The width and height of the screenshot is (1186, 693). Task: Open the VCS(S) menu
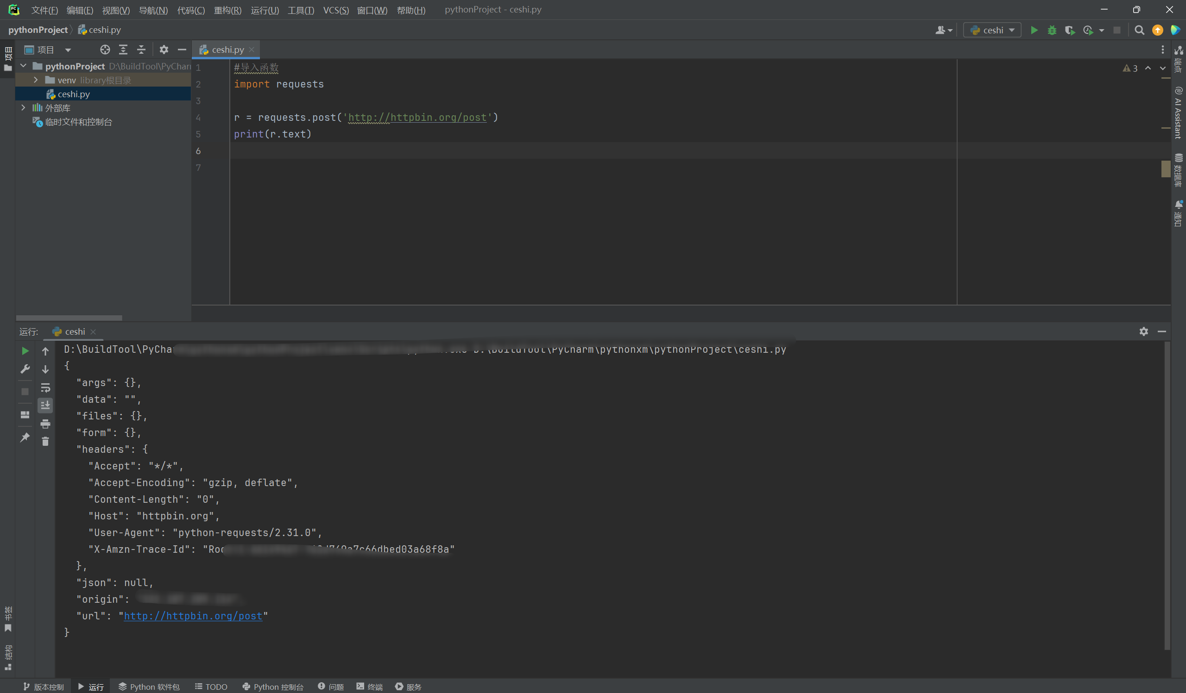[336, 10]
